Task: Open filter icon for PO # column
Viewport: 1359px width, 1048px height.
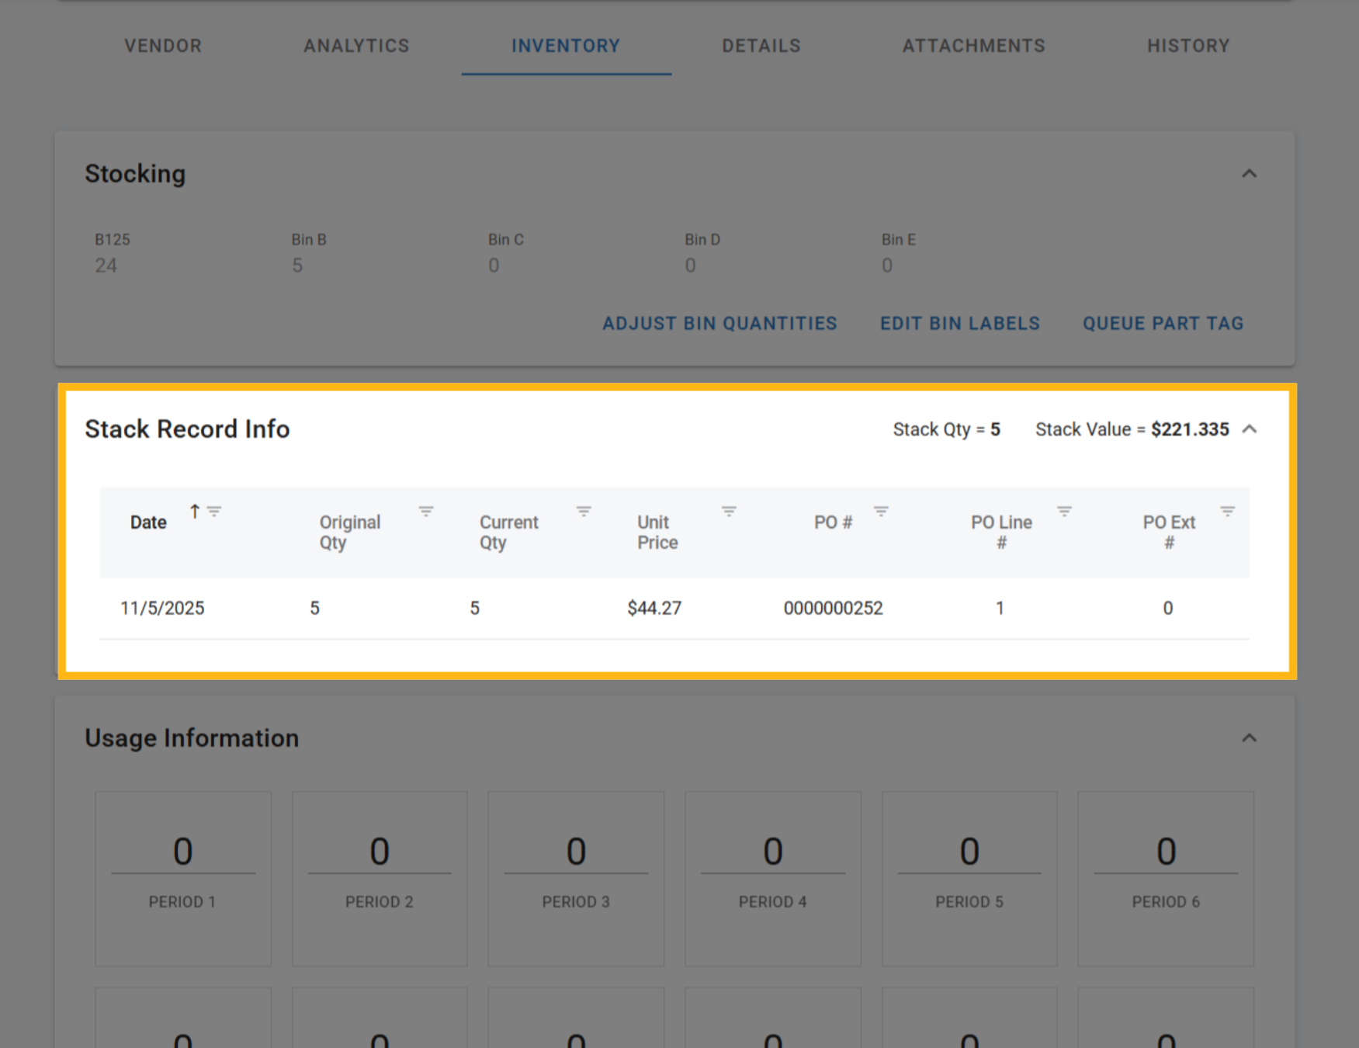Action: click(881, 511)
